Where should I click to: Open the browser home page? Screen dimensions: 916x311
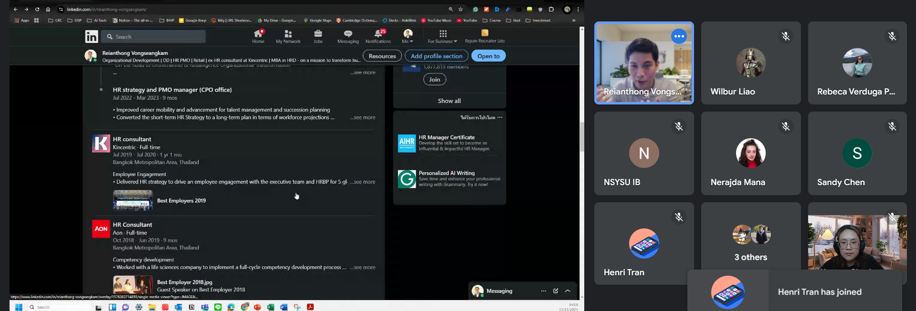(x=48, y=9)
